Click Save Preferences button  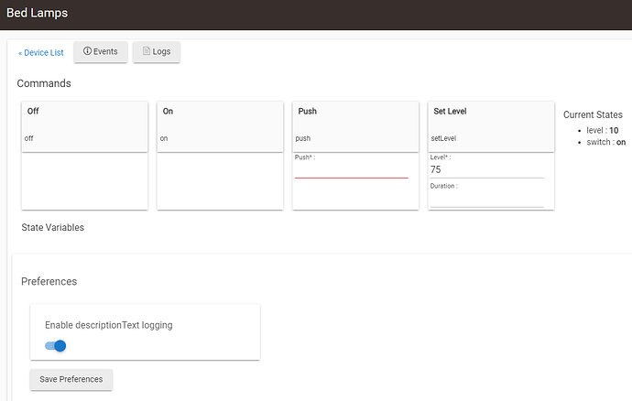tap(71, 379)
